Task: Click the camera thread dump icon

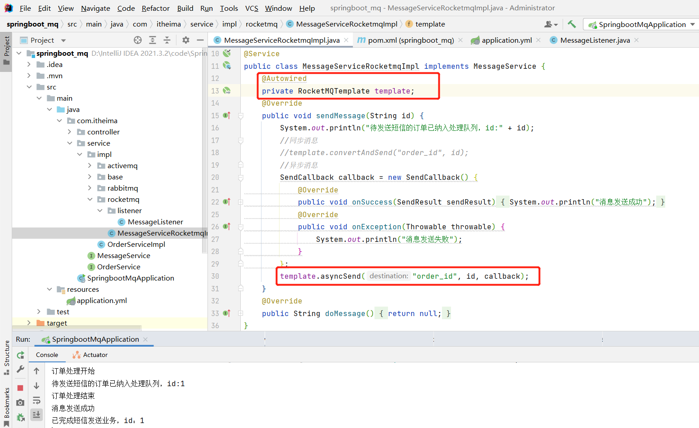Action: coord(20,402)
